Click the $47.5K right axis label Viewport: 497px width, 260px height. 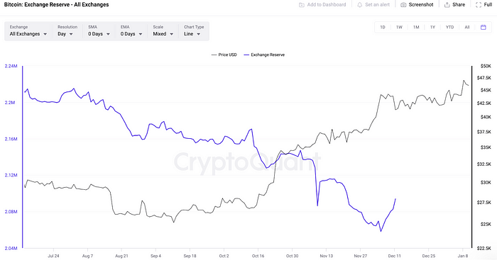[x=484, y=78]
